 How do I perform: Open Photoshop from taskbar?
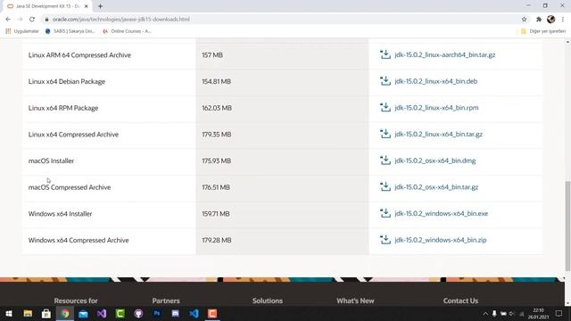[157, 313]
